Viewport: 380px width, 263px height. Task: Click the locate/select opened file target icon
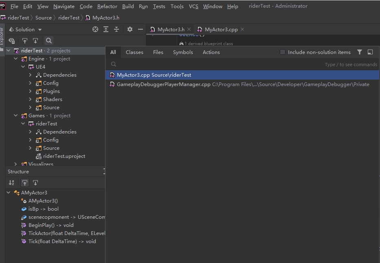click(x=95, y=30)
